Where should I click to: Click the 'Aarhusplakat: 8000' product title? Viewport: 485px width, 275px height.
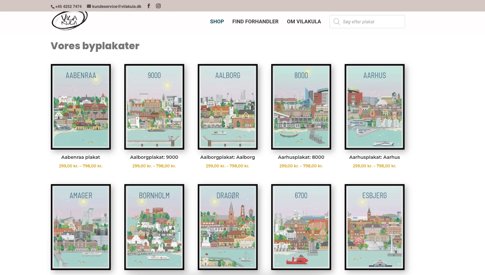[x=301, y=157]
